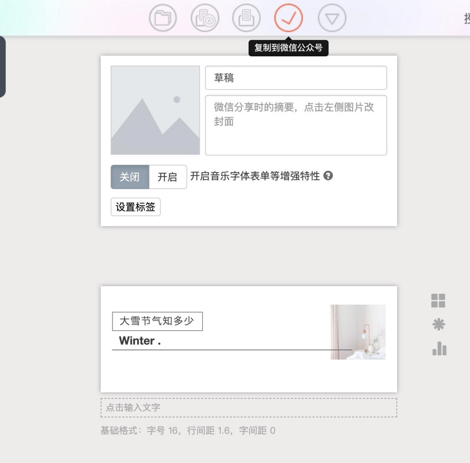Click the red checkmark copy-to-WeChat icon
The image size is (470, 463).
coord(289,18)
